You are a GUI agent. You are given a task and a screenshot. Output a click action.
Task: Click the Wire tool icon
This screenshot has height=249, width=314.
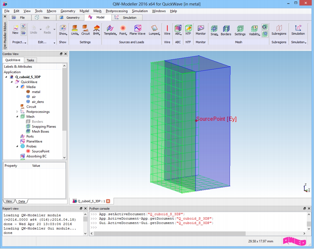167,30
